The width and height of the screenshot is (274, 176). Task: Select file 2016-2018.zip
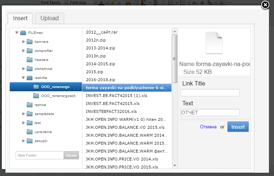tap(127, 80)
